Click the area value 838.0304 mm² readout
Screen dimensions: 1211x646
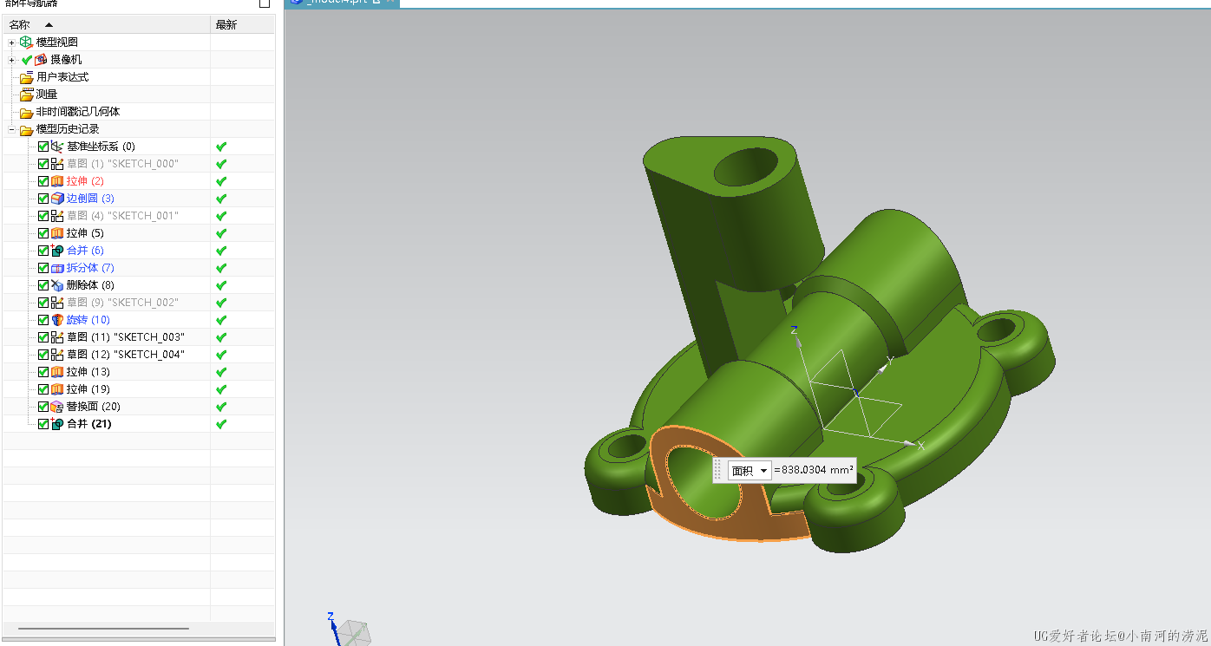(814, 471)
